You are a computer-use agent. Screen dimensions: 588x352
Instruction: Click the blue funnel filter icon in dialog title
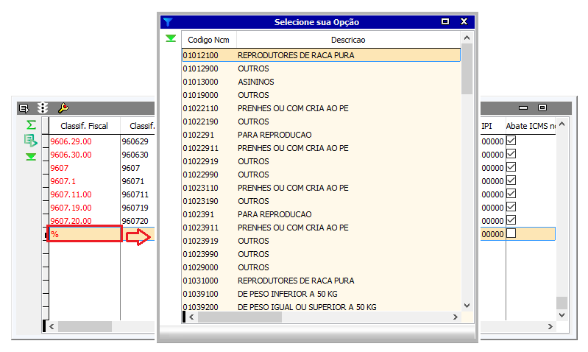(168, 22)
